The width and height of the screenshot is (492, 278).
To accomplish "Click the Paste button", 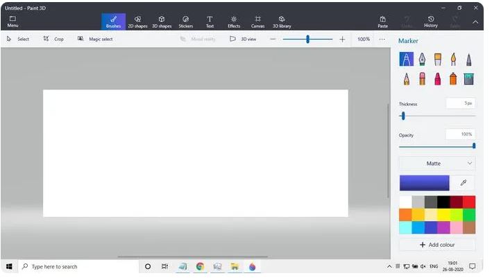I will (x=382, y=21).
